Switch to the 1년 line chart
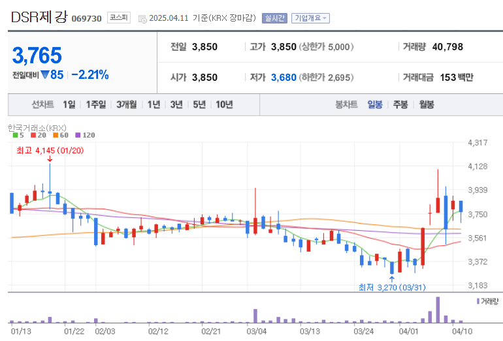The width and height of the screenshot is (503, 341). point(154,104)
